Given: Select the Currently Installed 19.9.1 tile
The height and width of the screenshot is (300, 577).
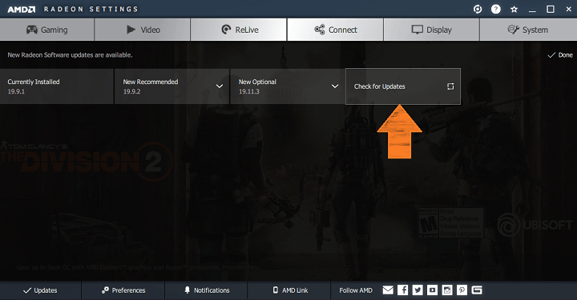Looking at the screenshot, I should (57, 86).
